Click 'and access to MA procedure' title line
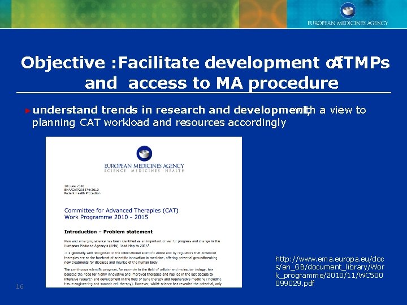The height and width of the screenshot is (305, 407). point(211,83)
